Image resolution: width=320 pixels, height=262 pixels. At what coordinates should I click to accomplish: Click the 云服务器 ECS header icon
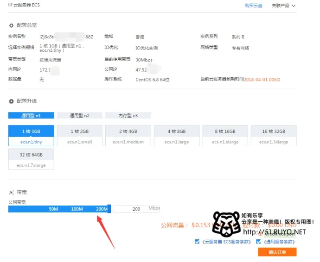click(10, 5)
